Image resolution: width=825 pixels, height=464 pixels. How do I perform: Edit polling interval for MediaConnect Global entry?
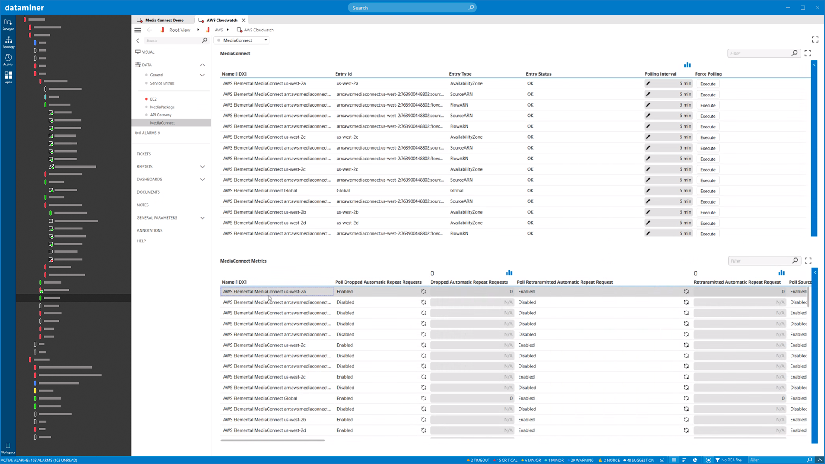(648, 191)
